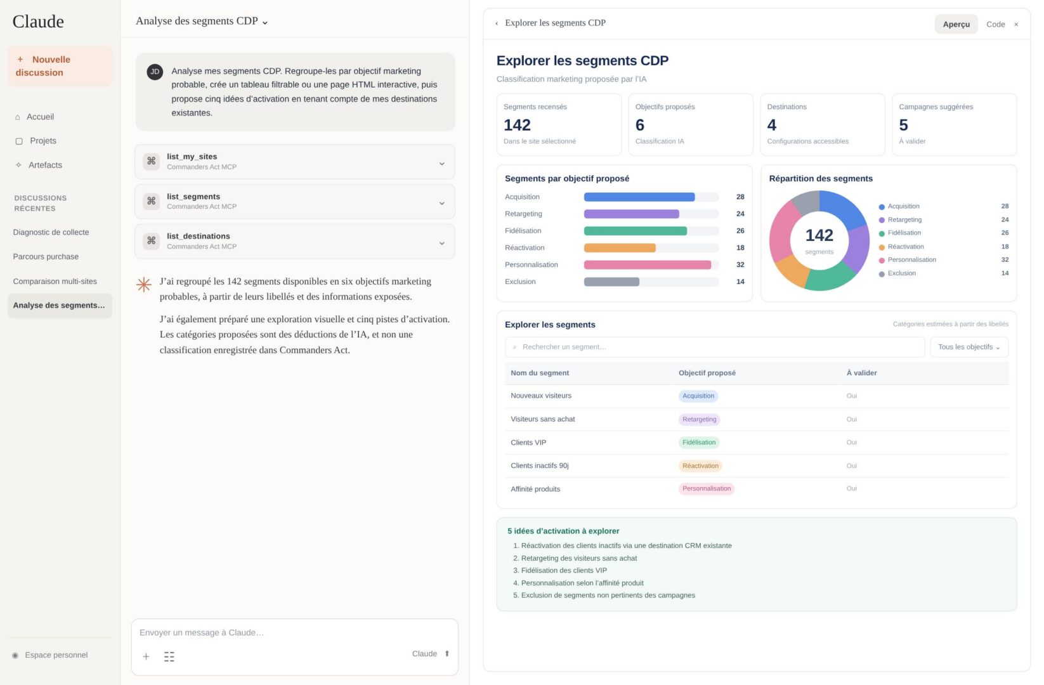Screen dimensions: 1044x685
Task: Click the Accueil home icon
Action: (18, 117)
